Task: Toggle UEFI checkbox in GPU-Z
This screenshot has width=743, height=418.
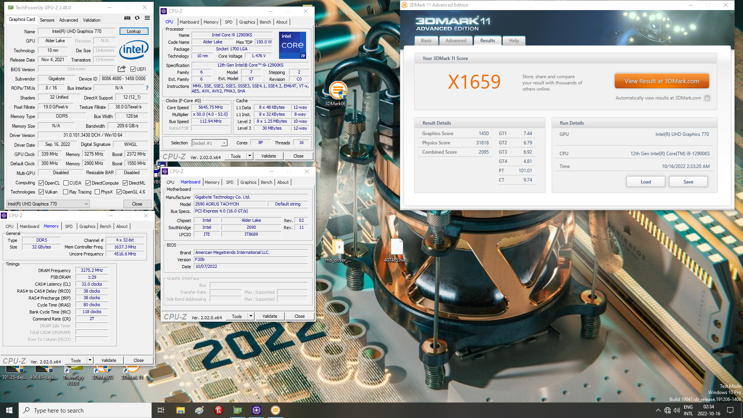Action: click(x=133, y=69)
